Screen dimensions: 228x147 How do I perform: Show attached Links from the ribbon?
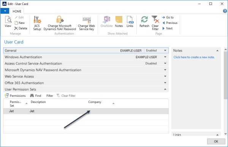click(x=130, y=22)
